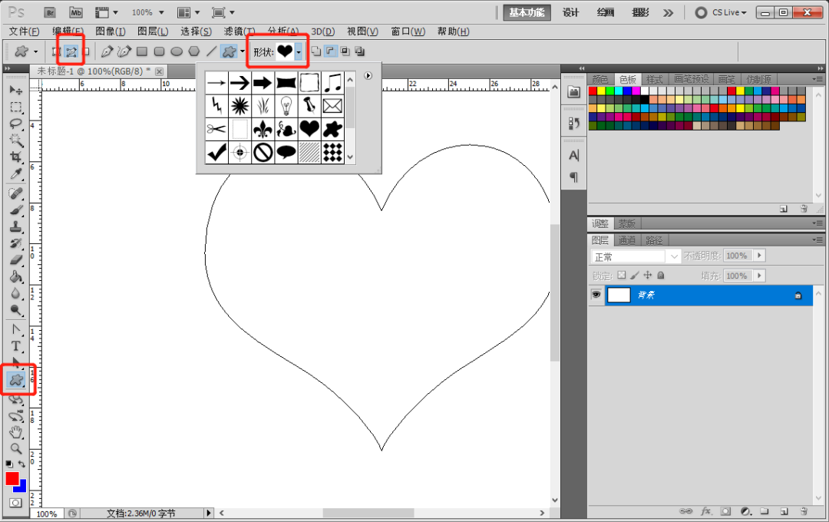
Task: Open the fill slider arrow in Layers
Action: click(760, 276)
